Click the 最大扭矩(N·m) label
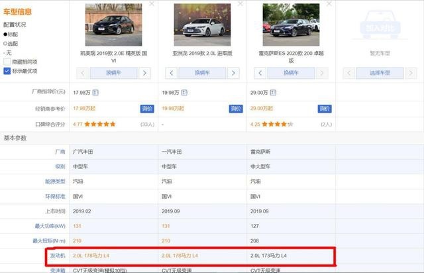 click(49, 241)
